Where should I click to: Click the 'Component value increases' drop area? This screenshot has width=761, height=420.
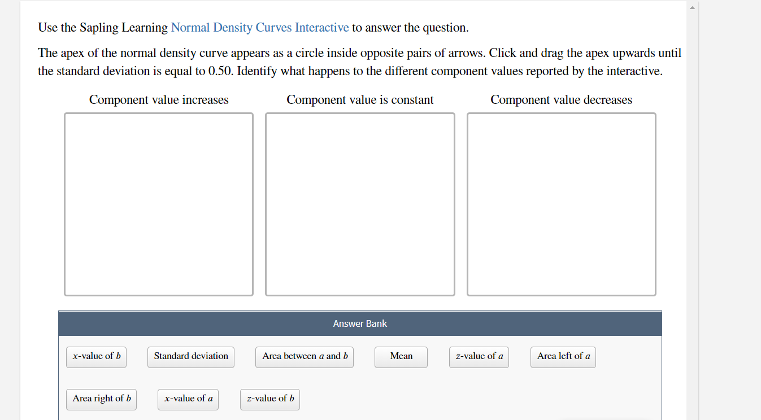tap(159, 204)
